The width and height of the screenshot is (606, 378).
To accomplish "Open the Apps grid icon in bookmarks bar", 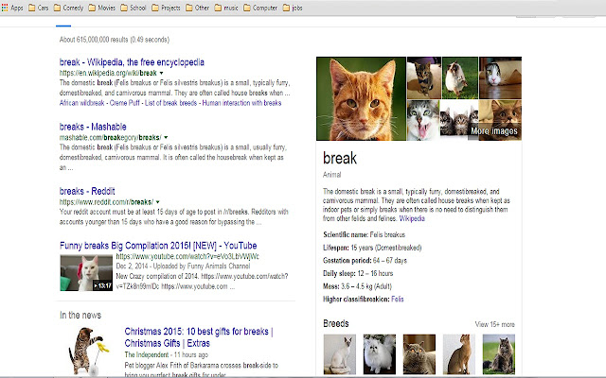I will point(5,8).
